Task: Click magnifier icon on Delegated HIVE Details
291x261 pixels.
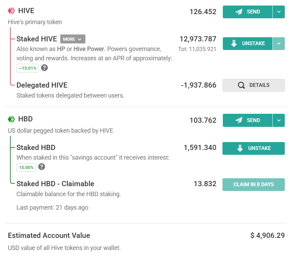Action: click(x=241, y=85)
